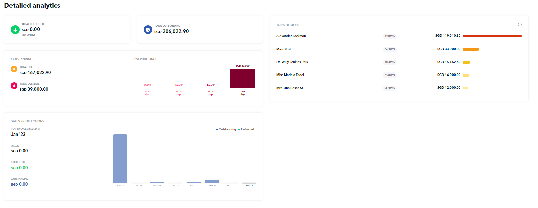Click the Collected legend green square
The height and width of the screenshot is (208, 538).
pos(239,129)
